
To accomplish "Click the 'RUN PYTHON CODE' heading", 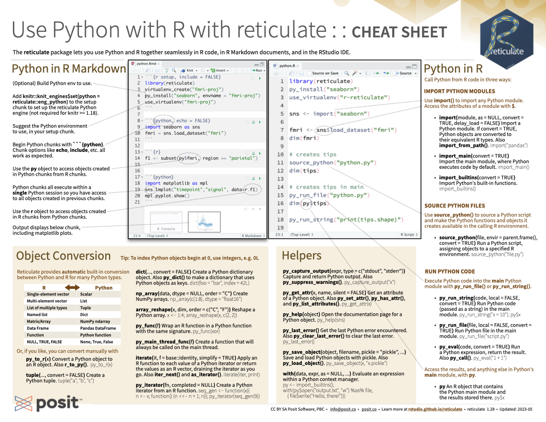I will (450, 272).
